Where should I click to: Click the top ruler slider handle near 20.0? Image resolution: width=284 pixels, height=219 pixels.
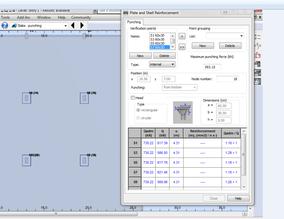tap(84, 36)
